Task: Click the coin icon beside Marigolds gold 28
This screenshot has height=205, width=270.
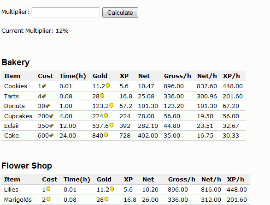Action: click(106, 199)
